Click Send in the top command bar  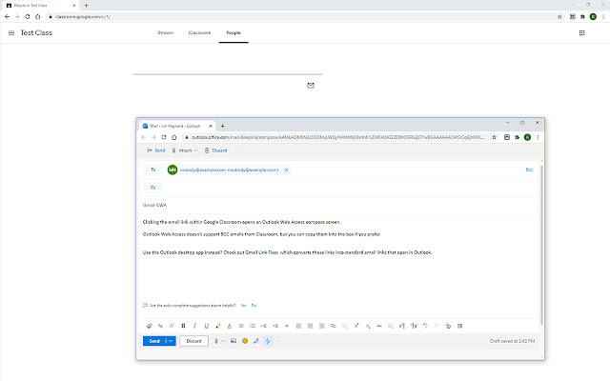tap(156, 150)
